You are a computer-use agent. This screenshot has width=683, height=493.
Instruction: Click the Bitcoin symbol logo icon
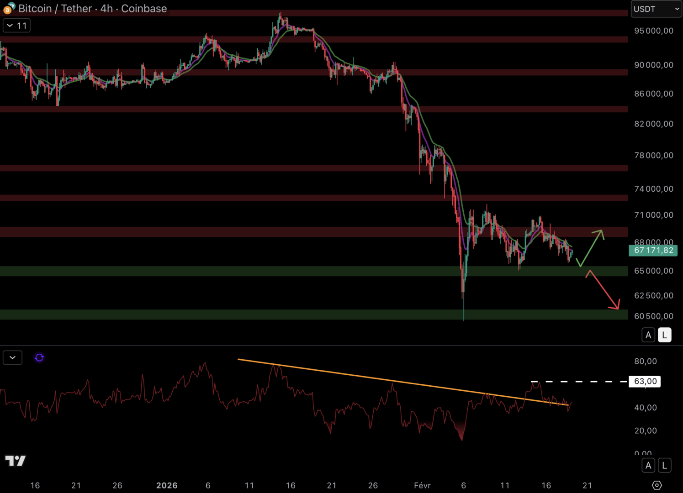tap(9, 8)
